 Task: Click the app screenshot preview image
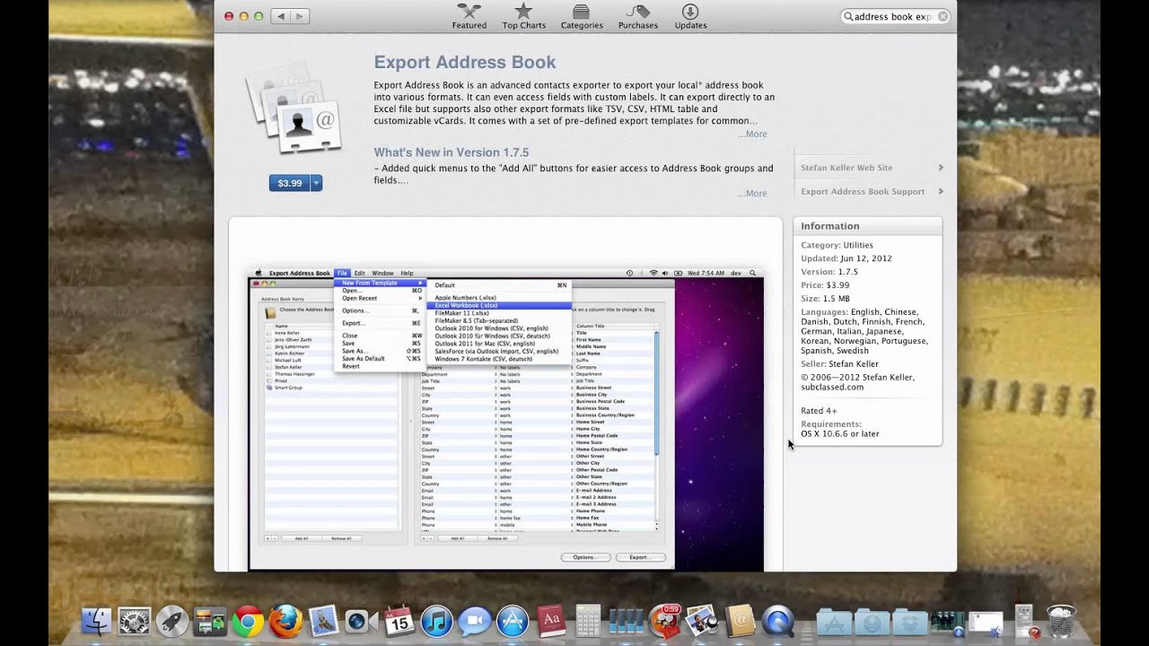[505, 418]
